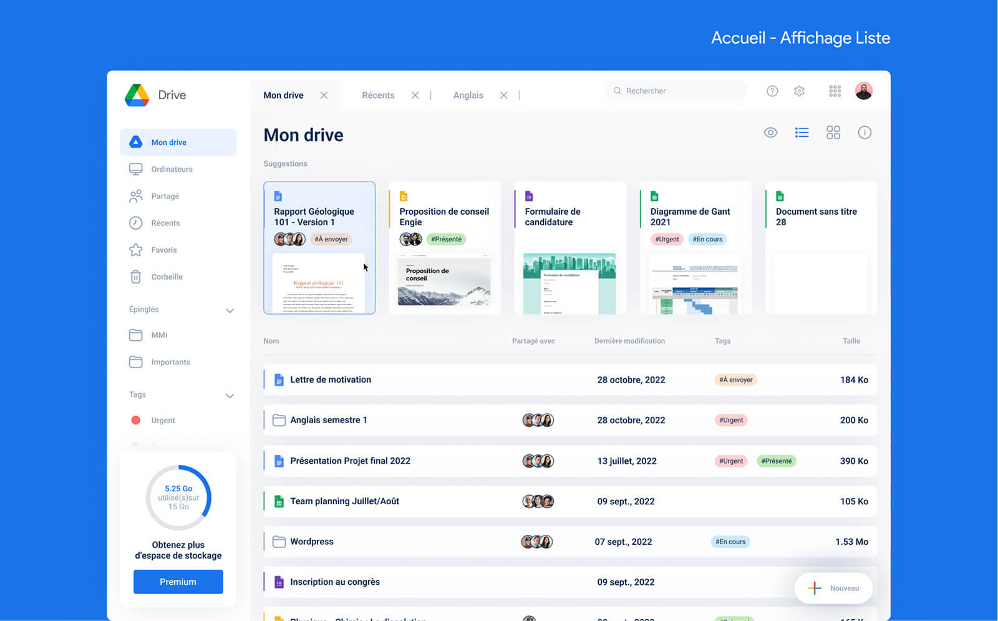The width and height of the screenshot is (998, 621).
Task: Switch to the Mon drive tab
Action: coord(283,95)
